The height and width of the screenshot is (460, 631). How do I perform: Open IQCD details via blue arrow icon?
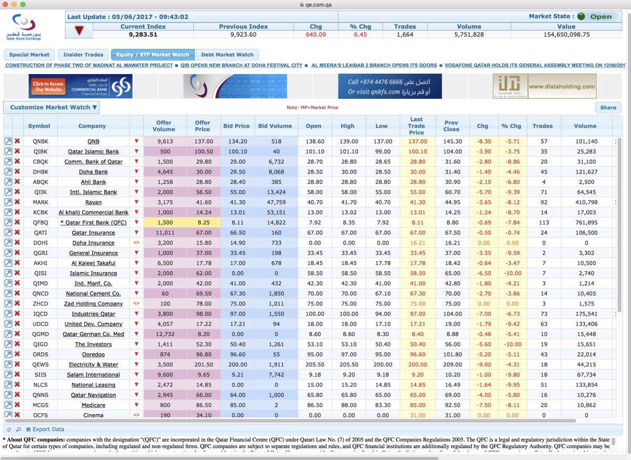(8, 314)
